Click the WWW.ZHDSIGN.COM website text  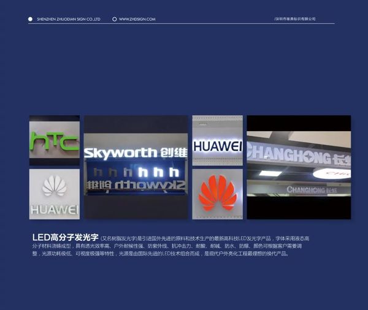click(x=137, y=19)
